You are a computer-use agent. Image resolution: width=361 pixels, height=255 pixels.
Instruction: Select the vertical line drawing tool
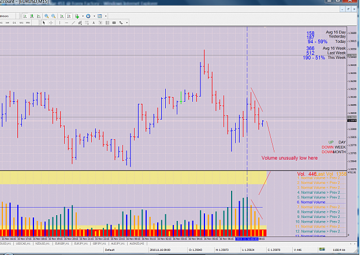click(x=59, y=23)
